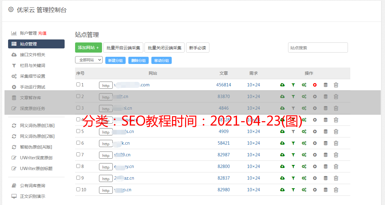385x205 pixels.
Task: Open database icon in row 7
Action: coord(325,155)
